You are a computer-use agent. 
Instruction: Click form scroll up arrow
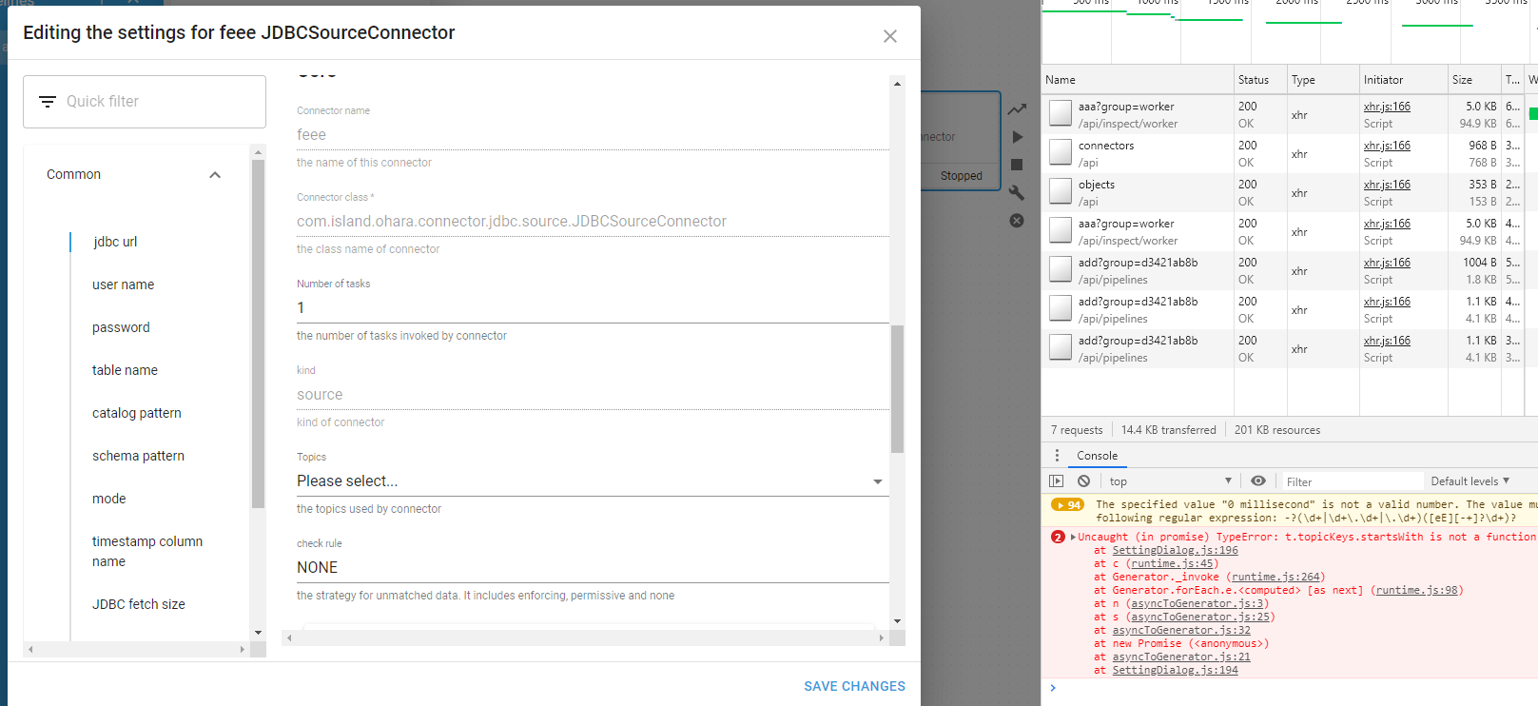897,84
